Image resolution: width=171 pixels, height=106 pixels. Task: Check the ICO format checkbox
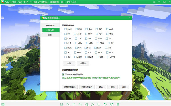point(77,29)
